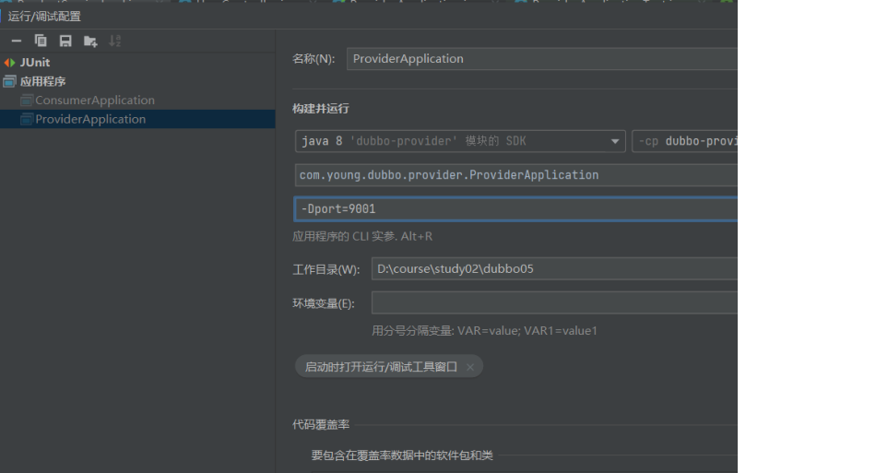Screen dimensions: 876x473
Task: Click the icon beside ConsumerApplication
Action: pyautogui.click(x=27, y=101)
